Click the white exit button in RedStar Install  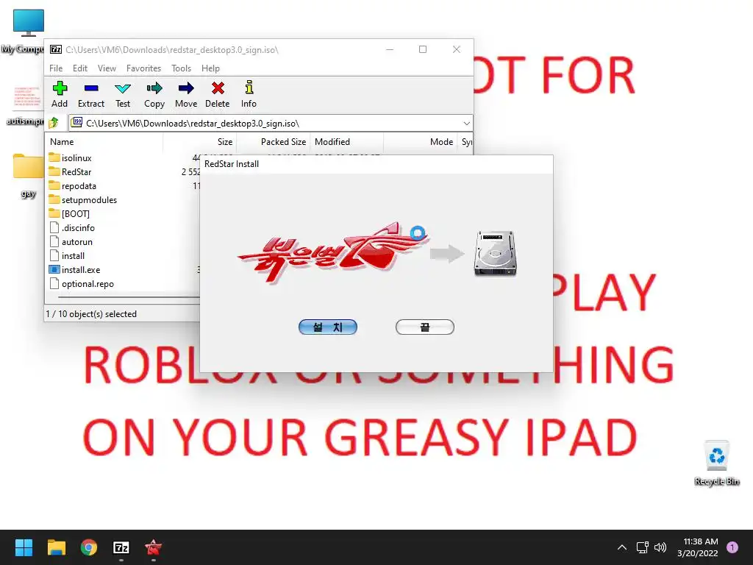(x=424, y=327)
